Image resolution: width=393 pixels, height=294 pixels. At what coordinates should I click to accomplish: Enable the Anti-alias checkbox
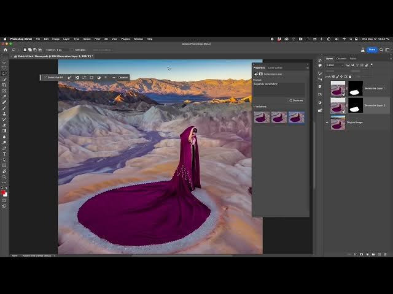pyautogui.click(x=74, y=50)
